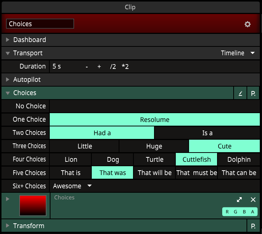Screen dimensions: 262x234
Task: Click the red gradient effect thumbnail
Action: [33, 205]
